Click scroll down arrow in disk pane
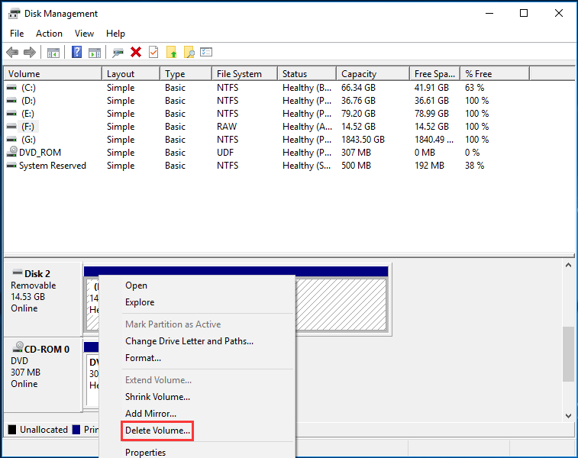This screenshot has width=578, height=458. [568, 414]
